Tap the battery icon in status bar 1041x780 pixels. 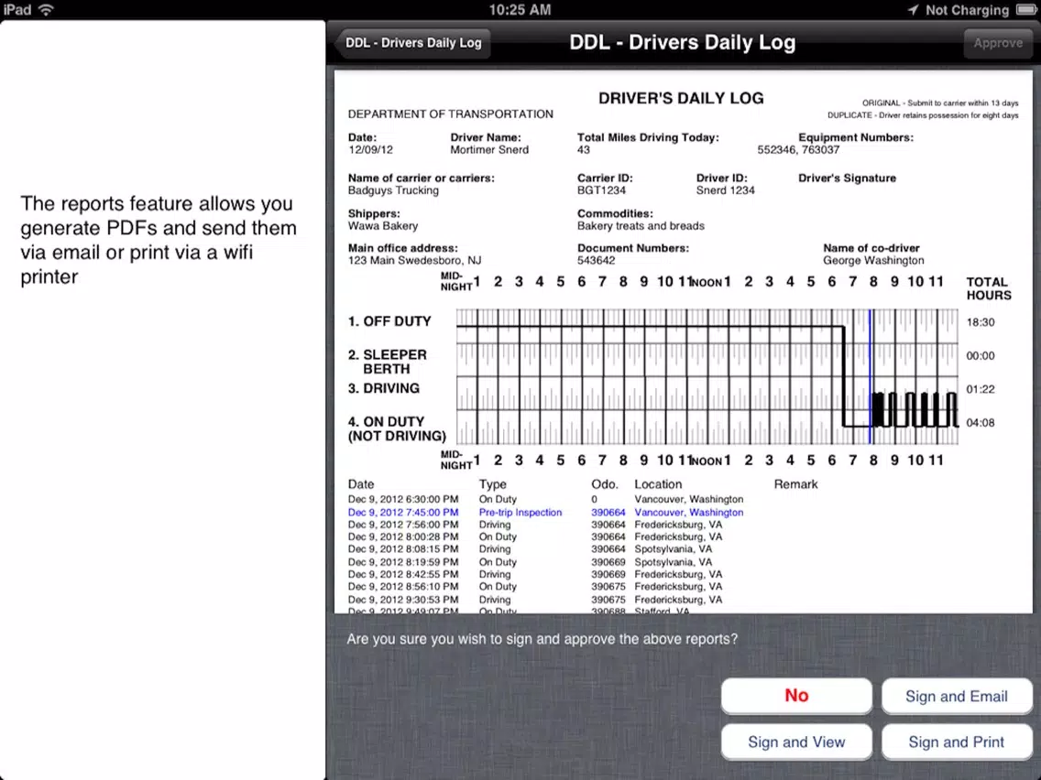click(1026, 9)
